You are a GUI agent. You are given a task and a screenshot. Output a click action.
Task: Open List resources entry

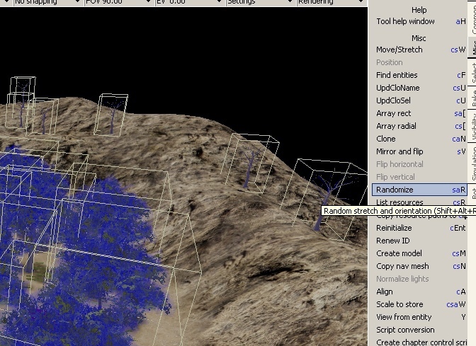[420, 202]
